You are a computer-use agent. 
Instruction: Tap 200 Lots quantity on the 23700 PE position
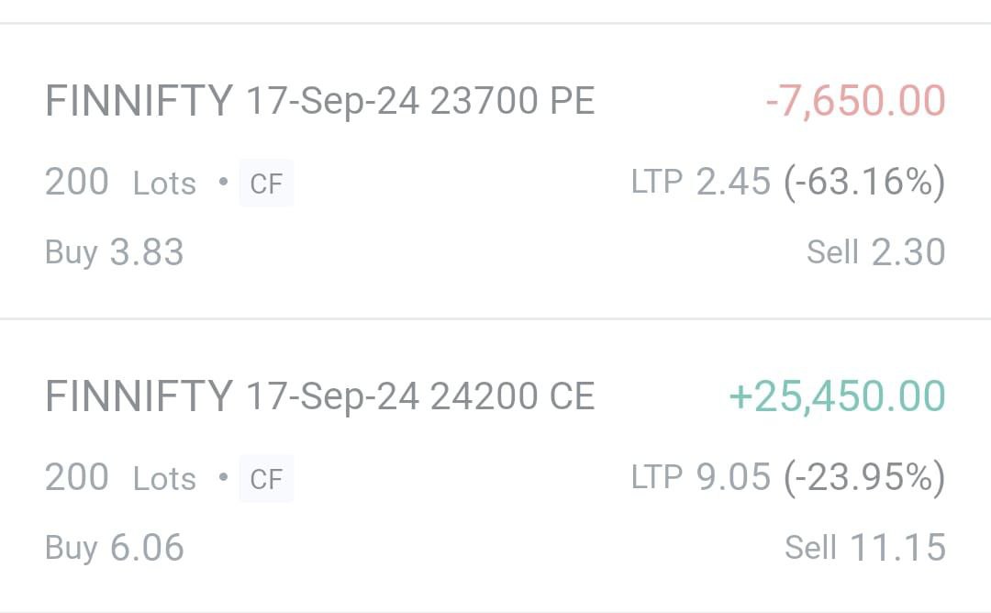[x=120, y=183]
